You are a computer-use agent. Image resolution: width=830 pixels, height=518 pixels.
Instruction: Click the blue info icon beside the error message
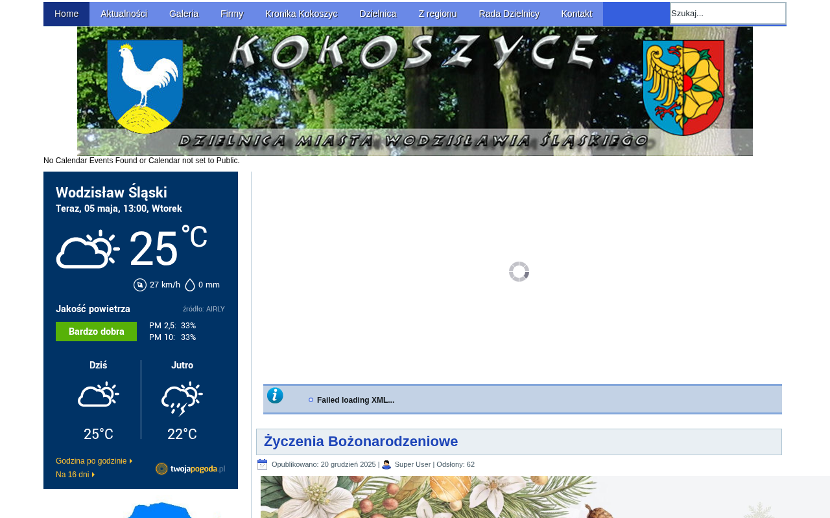(x=275, y=396)
